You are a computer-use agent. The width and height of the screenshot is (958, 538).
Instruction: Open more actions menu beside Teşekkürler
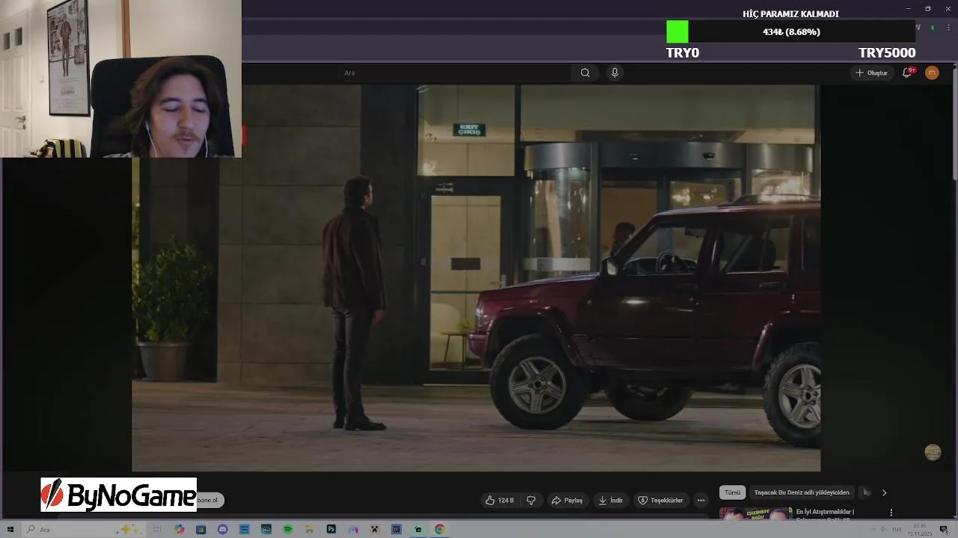701,500
